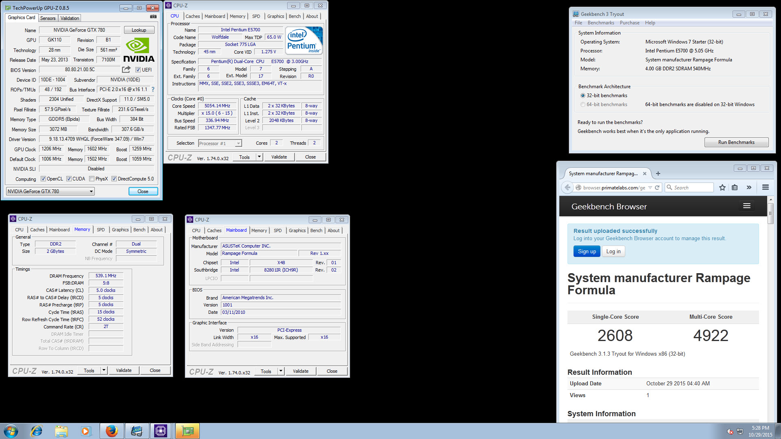Expand Tools dropdown arrow in CPU-Z Mainboard window
This screenshot has width=781, height=439.
coord(281,371)
